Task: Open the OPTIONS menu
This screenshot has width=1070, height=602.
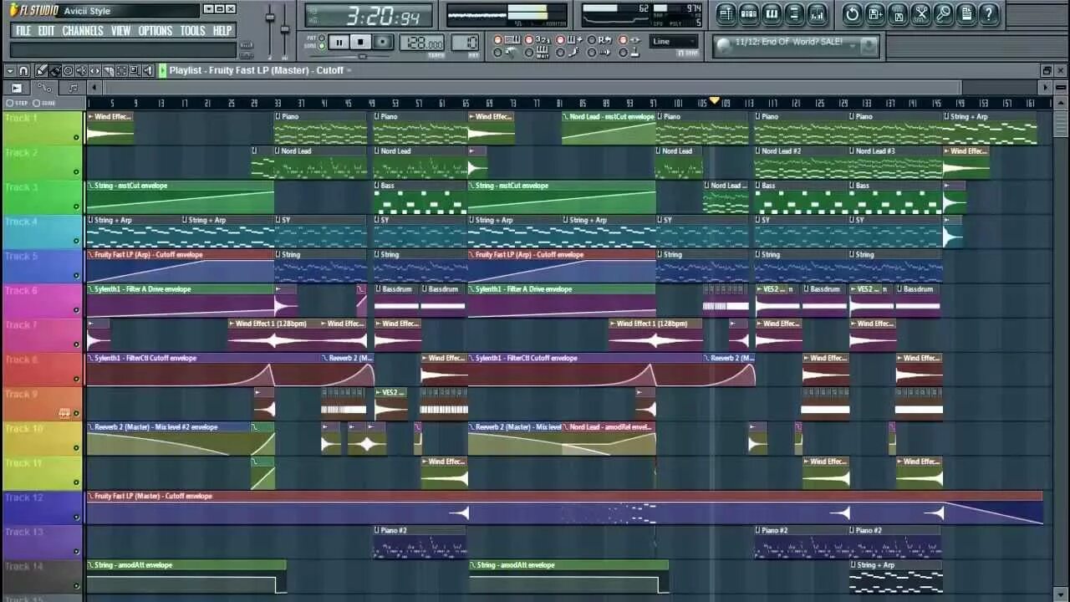Action: point(155,31)
